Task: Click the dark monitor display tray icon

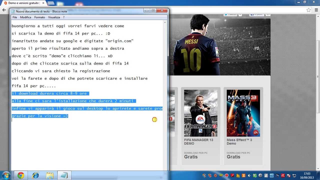Action: 277,175
